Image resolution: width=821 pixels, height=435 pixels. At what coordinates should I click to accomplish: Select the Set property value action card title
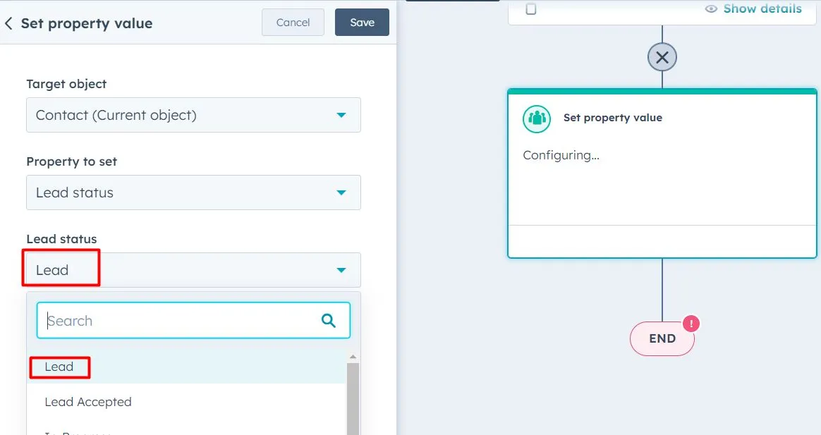click(x=613, y=118)
